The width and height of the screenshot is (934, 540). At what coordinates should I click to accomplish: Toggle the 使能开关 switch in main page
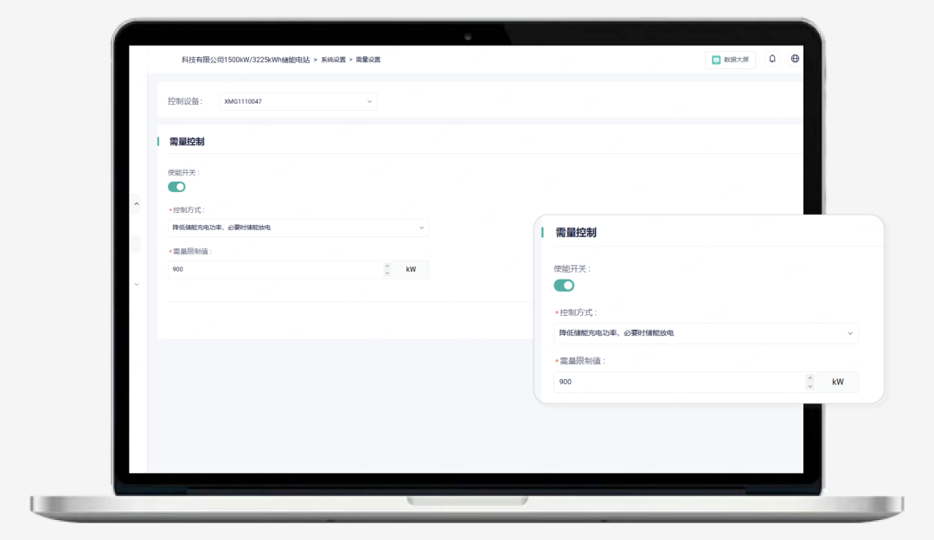click(176, 187)
